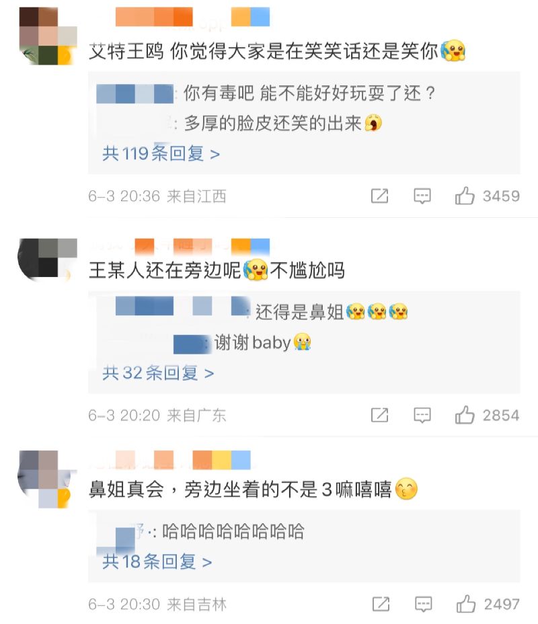Expand the 共18条回复 thread
Screen dimensions: 538x624
point(157,561)
